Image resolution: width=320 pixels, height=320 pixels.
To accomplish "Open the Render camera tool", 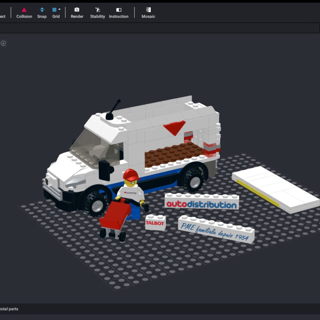I will [77, 13].
